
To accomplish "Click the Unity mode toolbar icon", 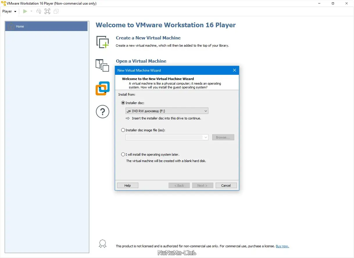I will pyautogui.click(x=56, y=11).
